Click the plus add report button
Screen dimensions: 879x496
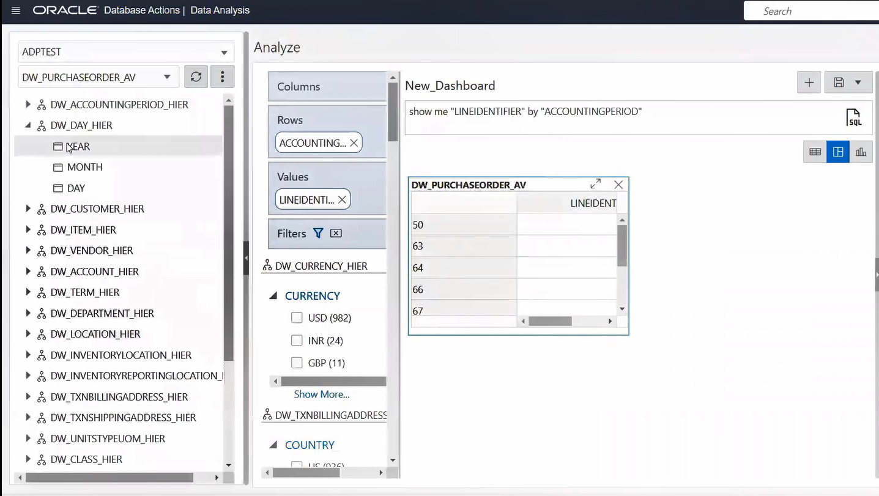pos(809,83)
